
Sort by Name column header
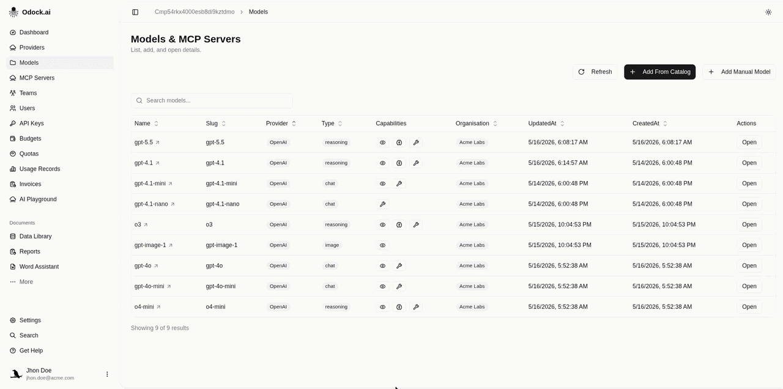tap(147, 124)
